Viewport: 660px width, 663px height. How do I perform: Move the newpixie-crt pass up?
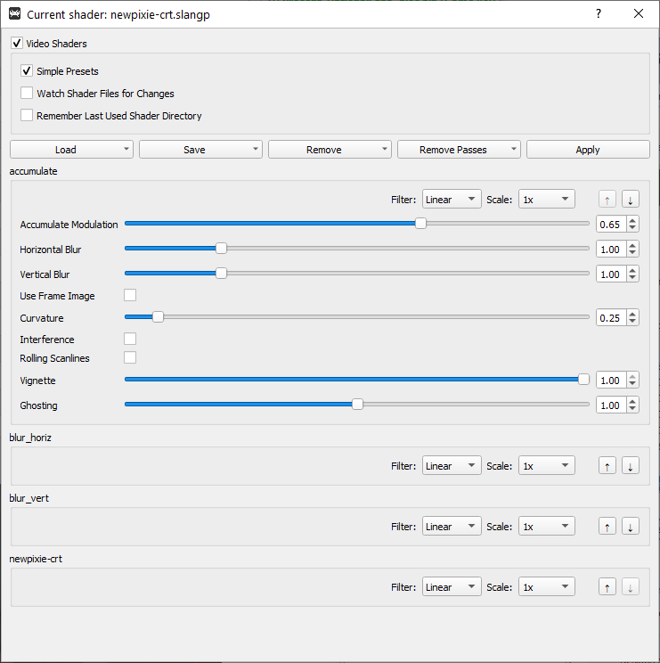607,587
